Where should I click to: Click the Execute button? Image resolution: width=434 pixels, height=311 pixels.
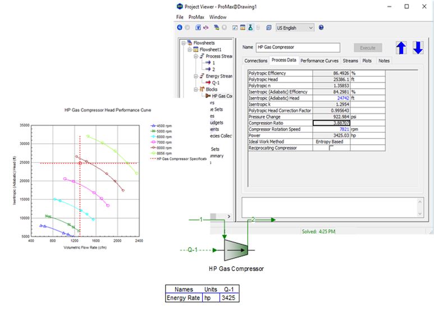368,48
